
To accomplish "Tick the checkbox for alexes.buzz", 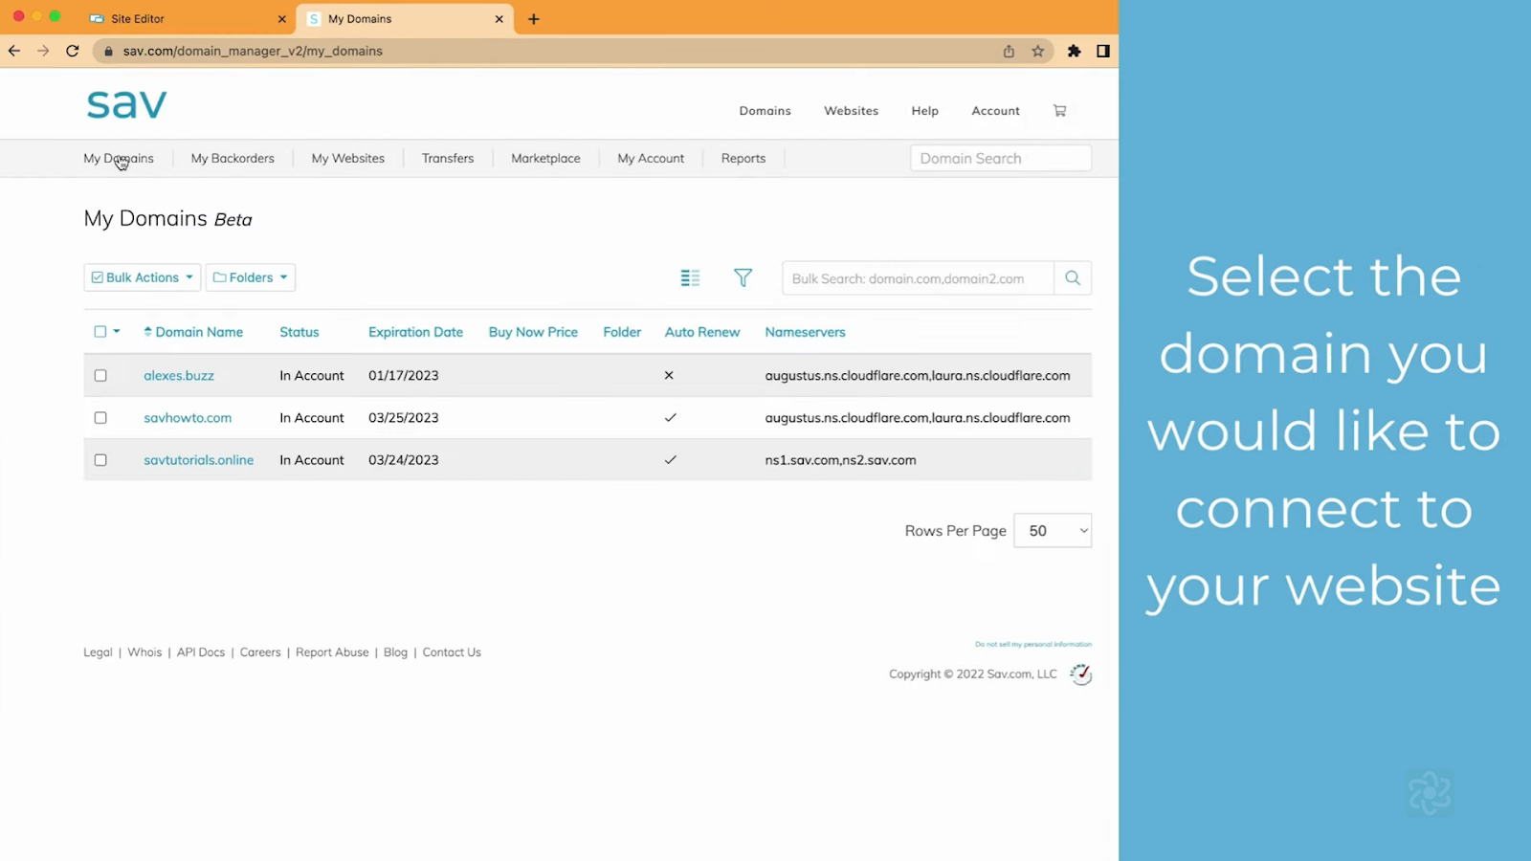I will [100, 376].
